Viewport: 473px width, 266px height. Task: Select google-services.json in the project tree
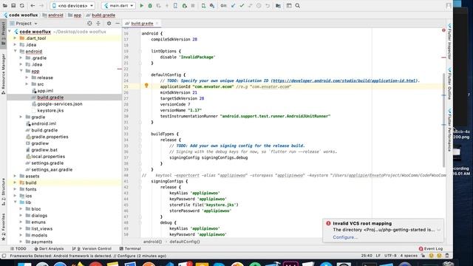tap(60, 103)
